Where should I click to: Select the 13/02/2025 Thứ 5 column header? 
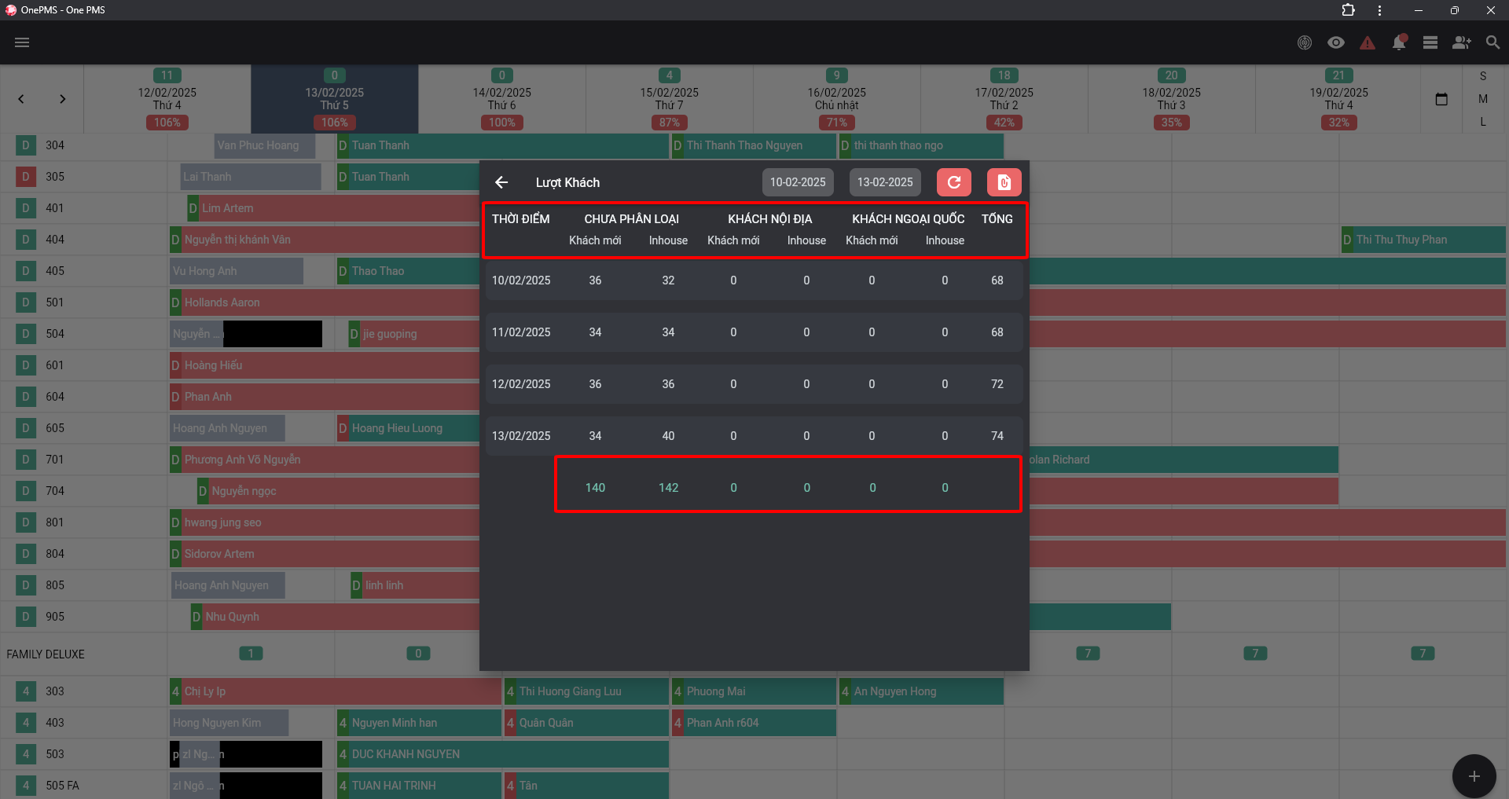click(x=335, y=99)
